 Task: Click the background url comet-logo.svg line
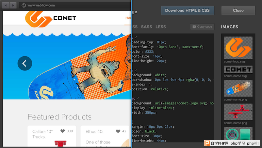[x=173, y=103]
